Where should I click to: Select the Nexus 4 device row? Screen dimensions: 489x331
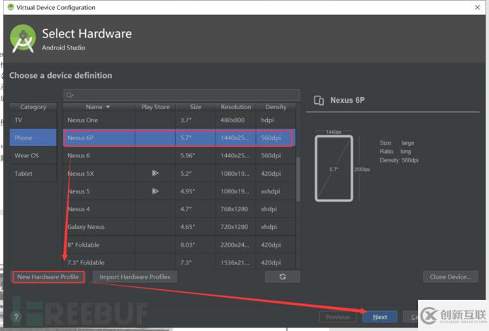(179, 208)
